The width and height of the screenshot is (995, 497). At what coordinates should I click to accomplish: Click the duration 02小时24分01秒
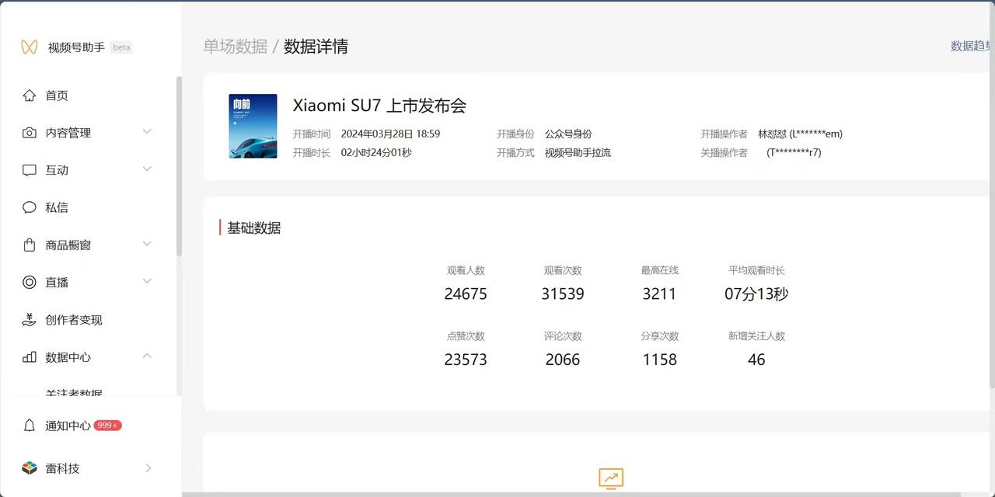(376, 152)
